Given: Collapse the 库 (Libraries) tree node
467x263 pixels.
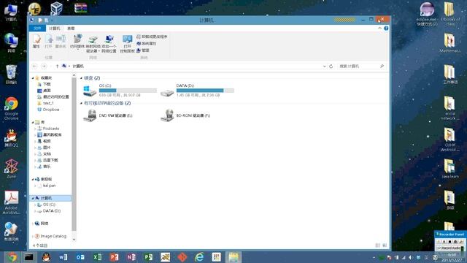Looking at the screenshot, I should pyautogui.click(x=33, y=122).
